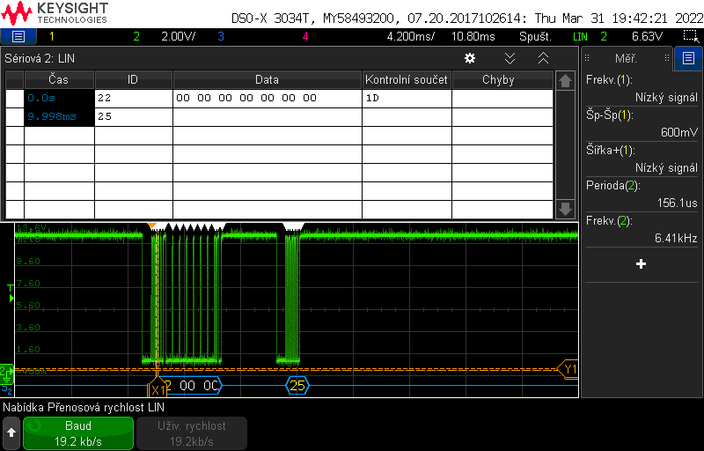Open the 10.80ms delay setting
The image size is (704, 451).
473,36
